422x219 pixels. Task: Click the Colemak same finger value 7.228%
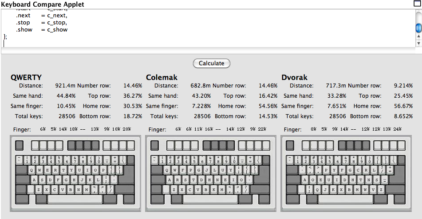(201, 106)
